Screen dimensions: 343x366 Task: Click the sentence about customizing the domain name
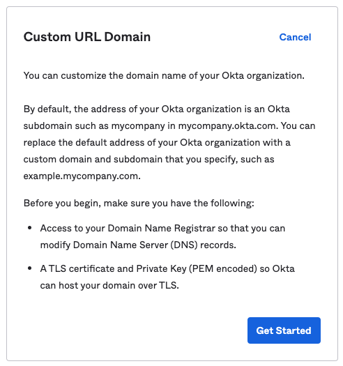(x=164, y=76)
